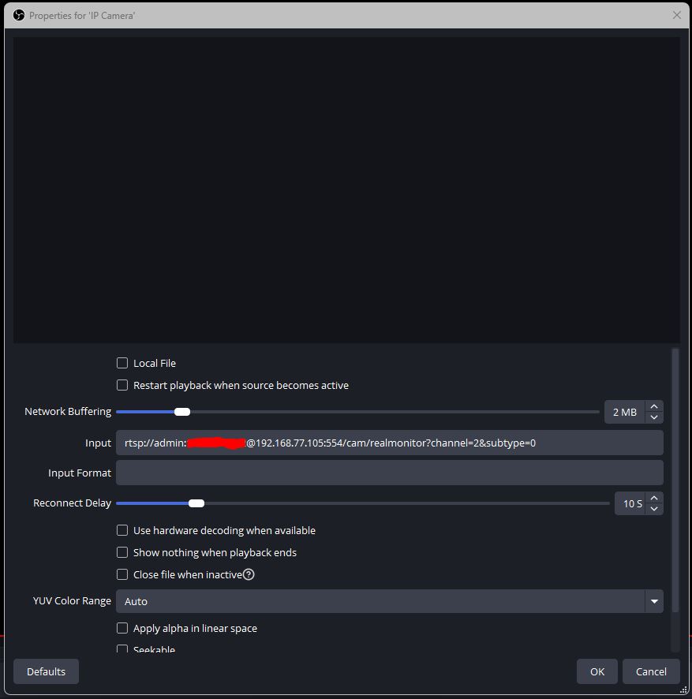This screenshot has height=699, width=692.
Task: Enable Use hardware decoding when available
Action: click(x=122, y=530)
